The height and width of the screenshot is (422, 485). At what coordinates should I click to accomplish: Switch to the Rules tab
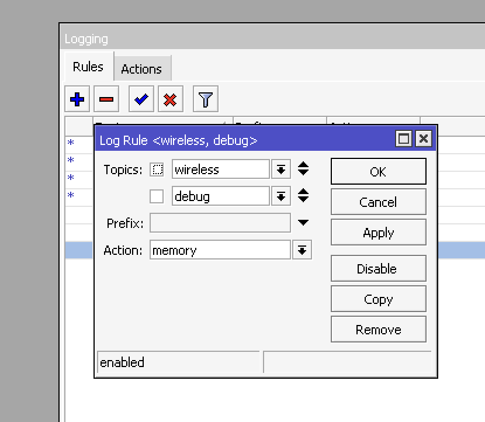87,66
